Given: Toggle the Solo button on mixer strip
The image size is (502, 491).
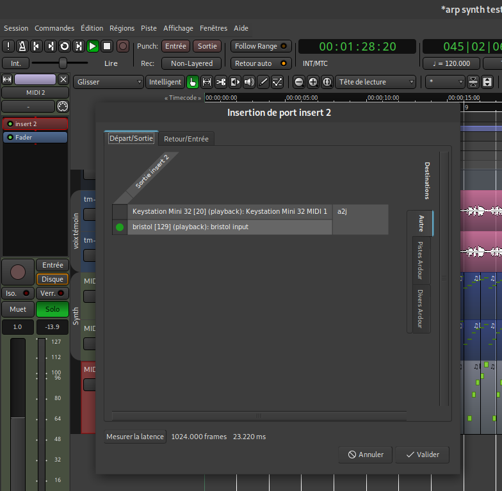Looking at the screenshot, I should tap(53, 309).
